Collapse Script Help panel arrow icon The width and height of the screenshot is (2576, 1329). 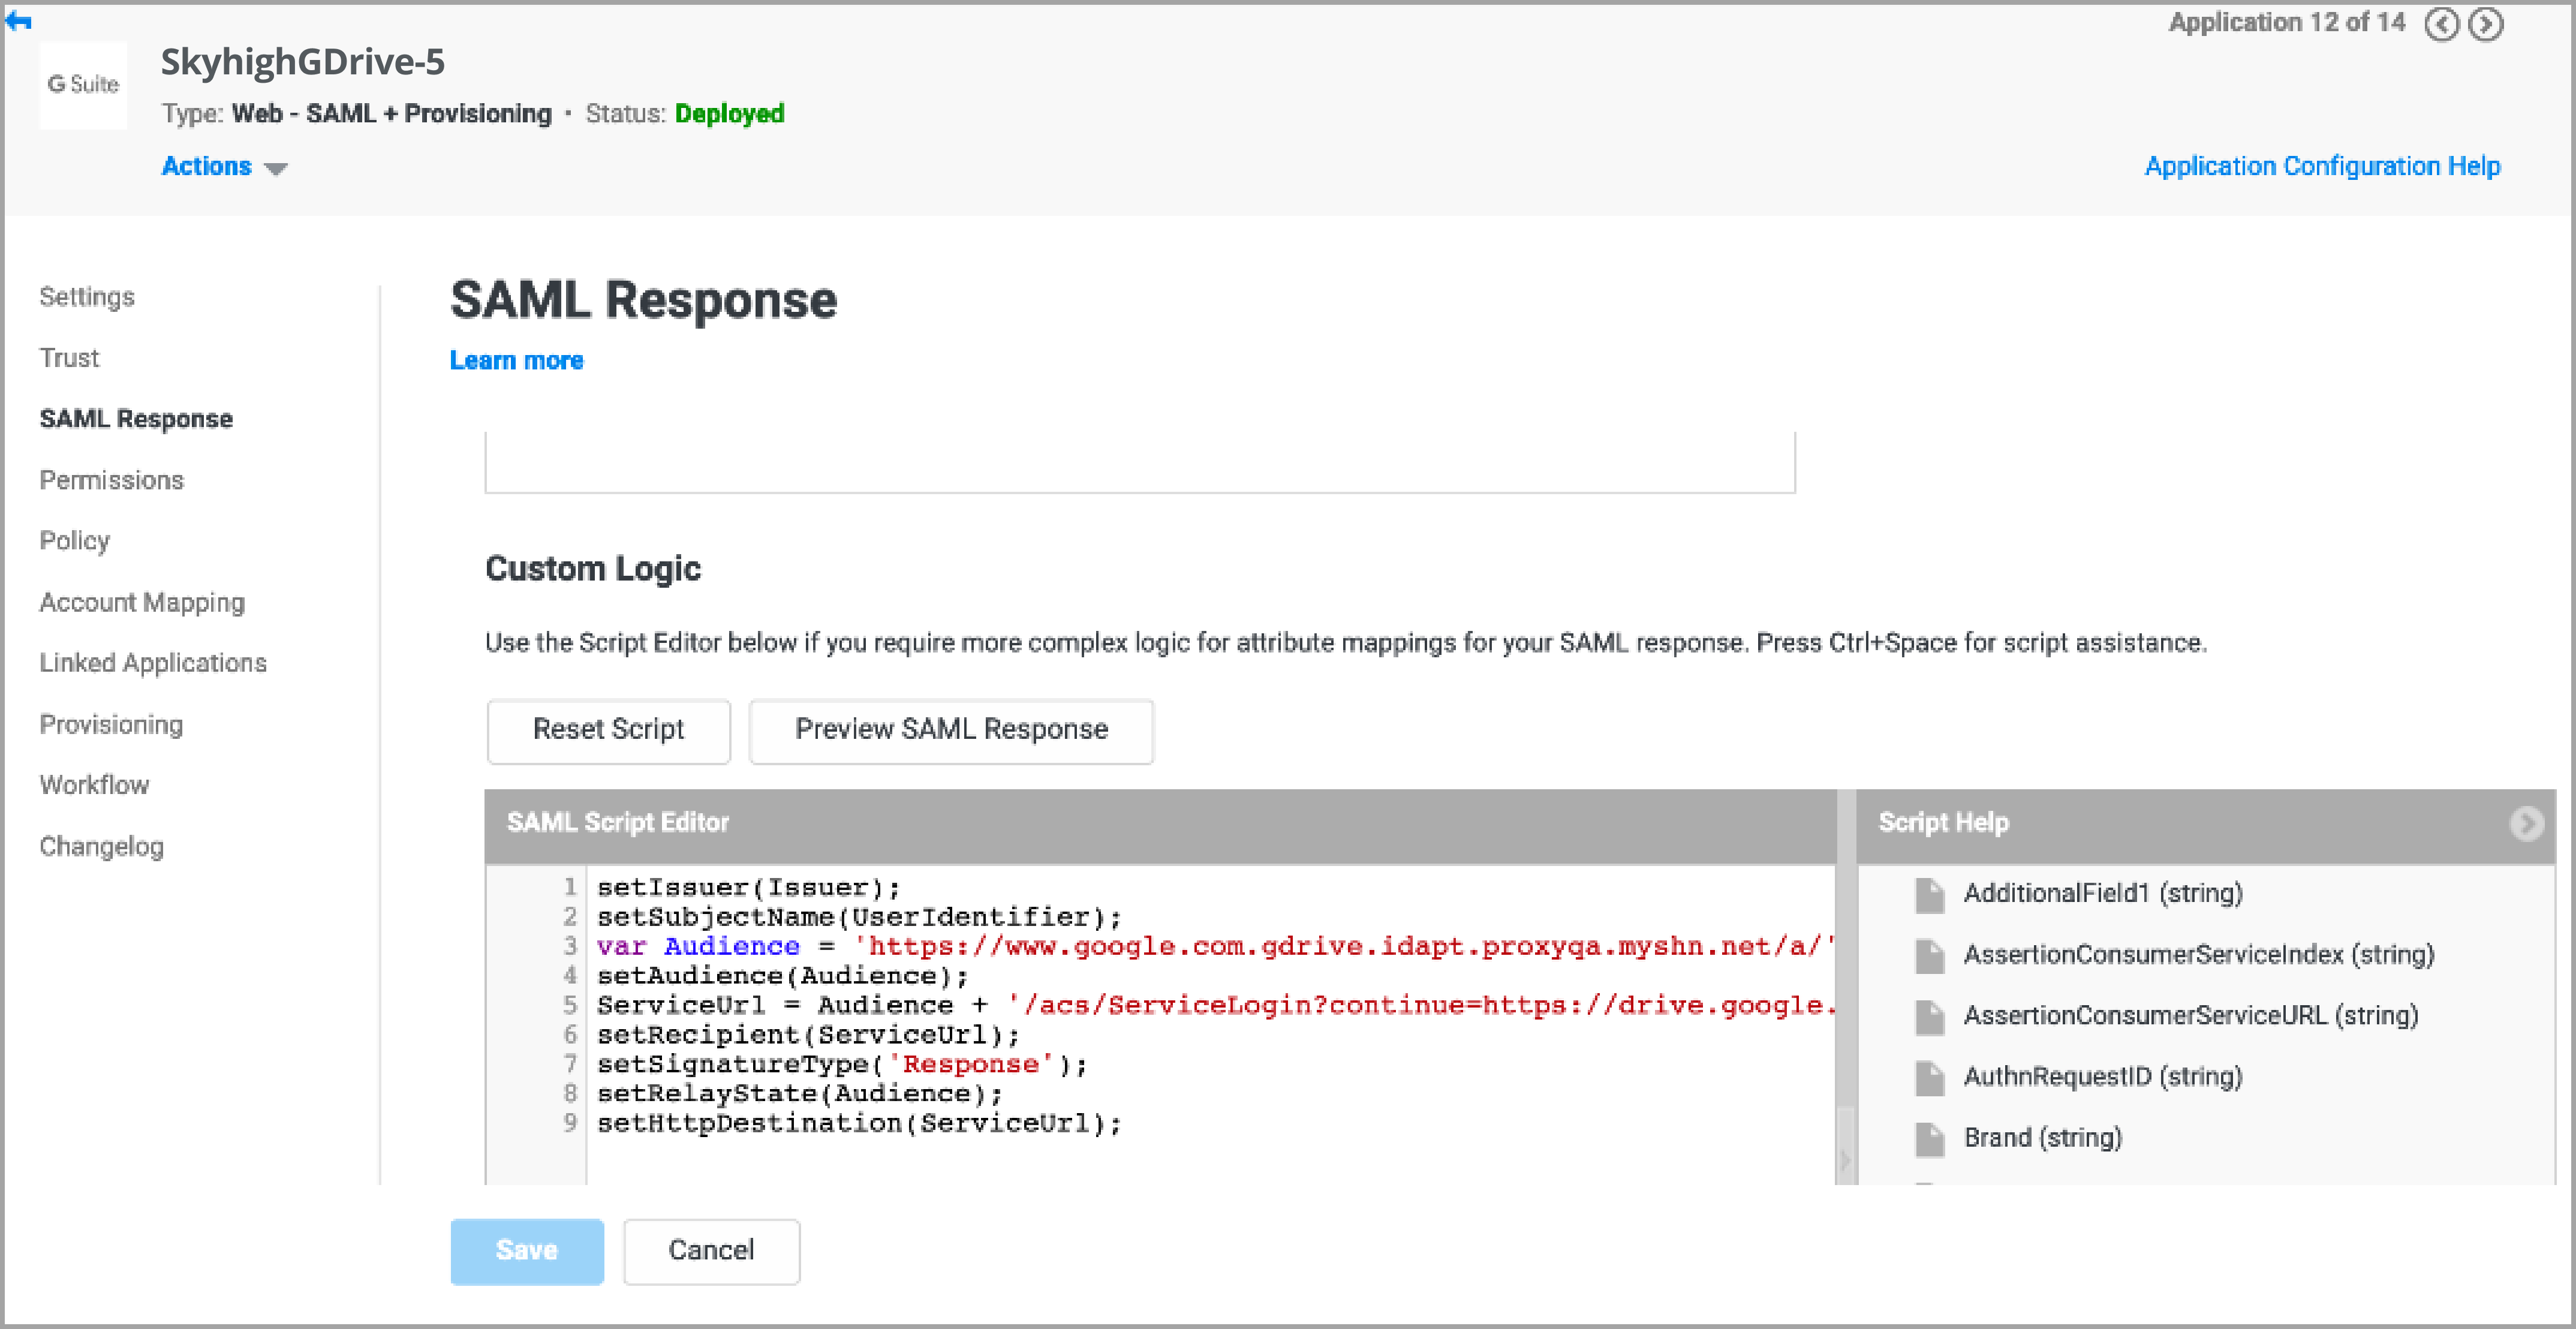point(2526,823)
